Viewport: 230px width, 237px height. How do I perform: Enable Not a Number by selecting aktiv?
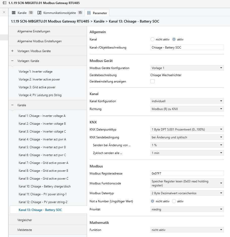point(174,201)
